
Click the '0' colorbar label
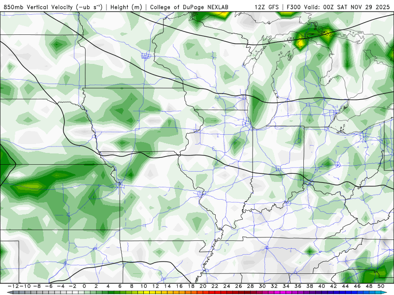84,286
